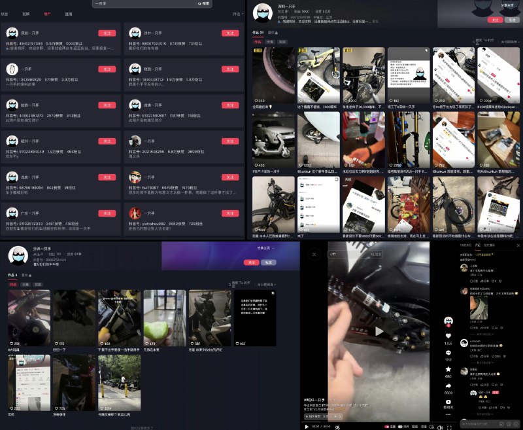Follow the 深圳一只手 user in search results

[107, 33]
